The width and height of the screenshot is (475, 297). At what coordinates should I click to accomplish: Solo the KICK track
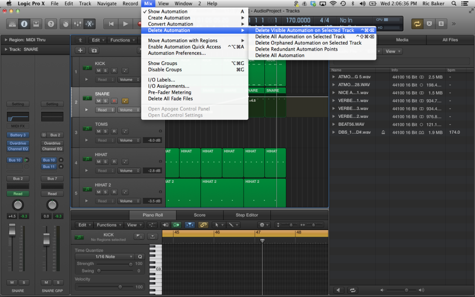pyautogui.click(x=105, y=71)
